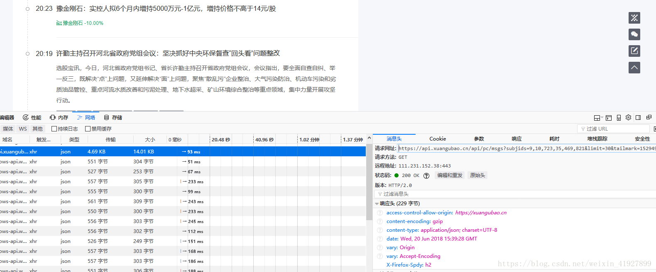The image size is (656, 272).
Task: Click the 过滤 URL input field
Action: coord(613,129)
